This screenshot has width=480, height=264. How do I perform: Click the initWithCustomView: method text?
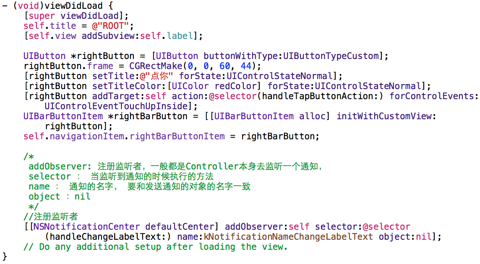pos(386,116)
